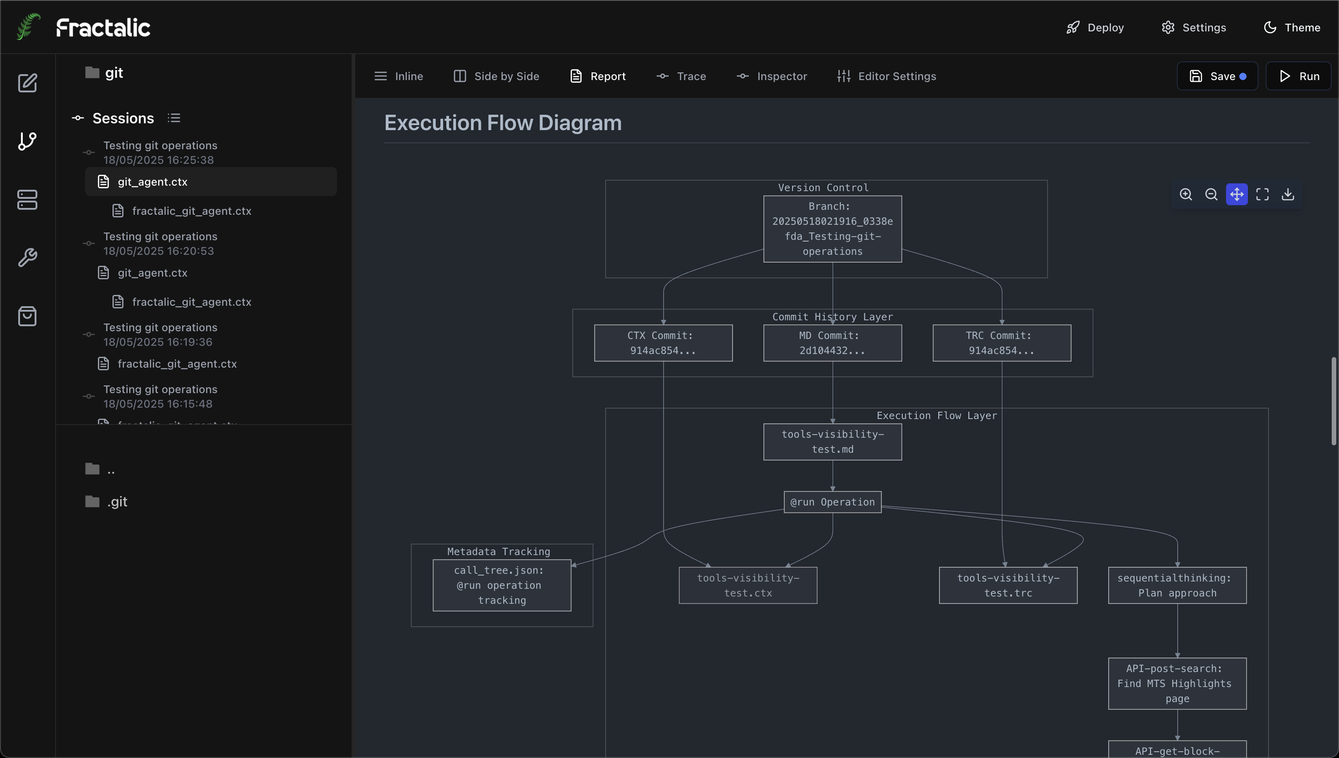Run the current file
The image size is (1339, 758).
click(x=1298, y=76)
